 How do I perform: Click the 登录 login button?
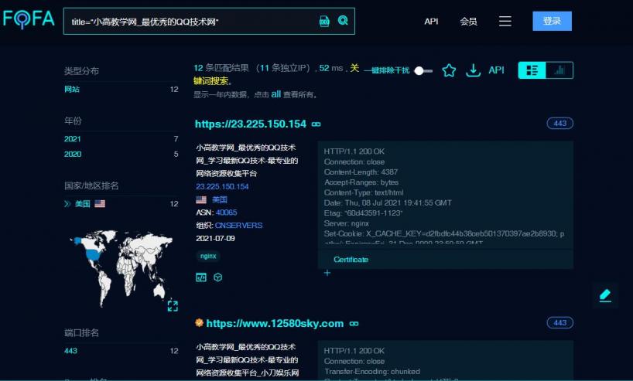pyautogui.click(x=552, y=21)
